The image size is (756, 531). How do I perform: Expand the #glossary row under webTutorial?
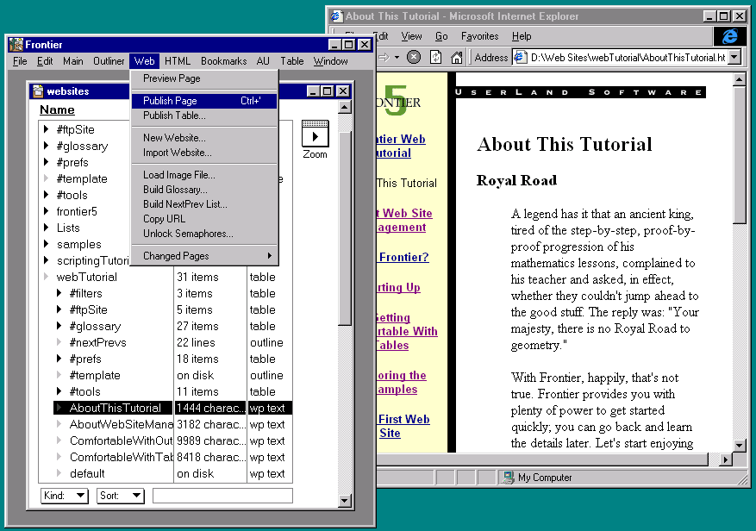[x=60, y=327]
